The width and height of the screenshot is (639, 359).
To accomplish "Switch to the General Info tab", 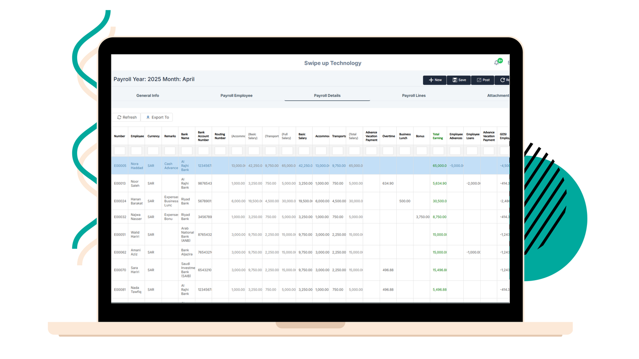I will point(147,95).
